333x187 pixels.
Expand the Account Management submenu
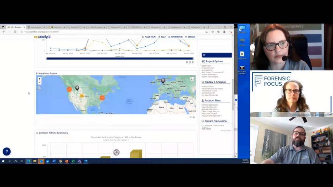pos(211,116)
